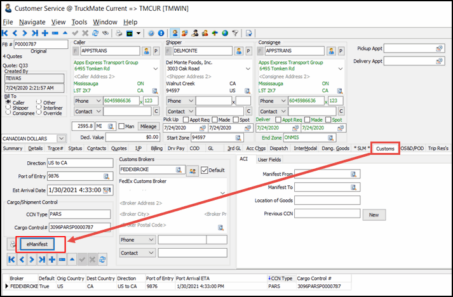Open Caller client profile person icon

click(146, 50)
